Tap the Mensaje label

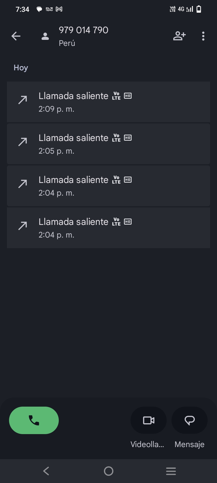[190, 444]
